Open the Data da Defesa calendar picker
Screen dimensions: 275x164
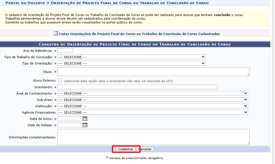[85, 125]
